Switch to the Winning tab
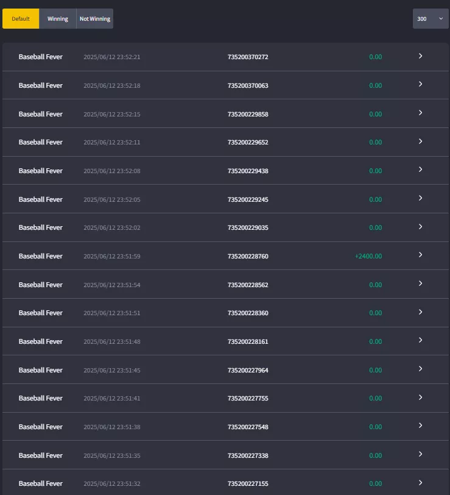 (58, 19)
